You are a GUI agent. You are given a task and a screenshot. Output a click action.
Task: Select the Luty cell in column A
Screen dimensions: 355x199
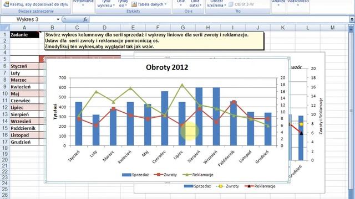pyautogui.click(x=24, y=73)
